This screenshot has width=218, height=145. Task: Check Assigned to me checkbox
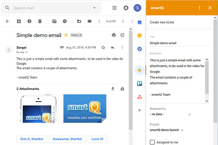click(152, 142)
